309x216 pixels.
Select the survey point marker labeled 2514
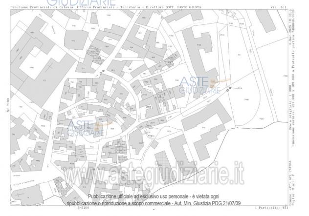point(228,90)
